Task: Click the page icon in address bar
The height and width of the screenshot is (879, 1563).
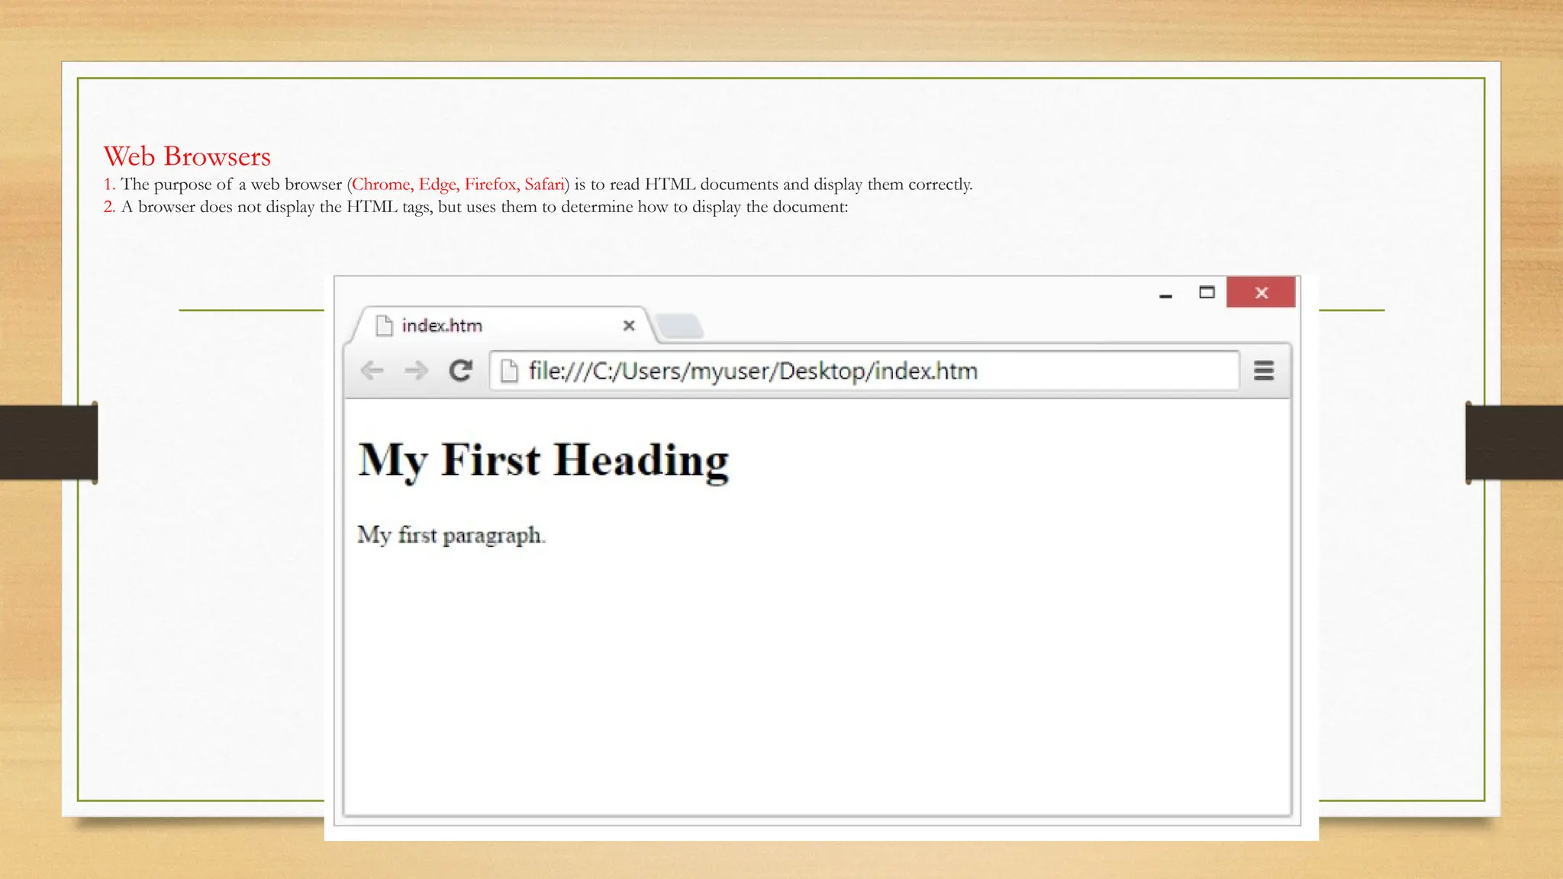Action: (509, 371)
